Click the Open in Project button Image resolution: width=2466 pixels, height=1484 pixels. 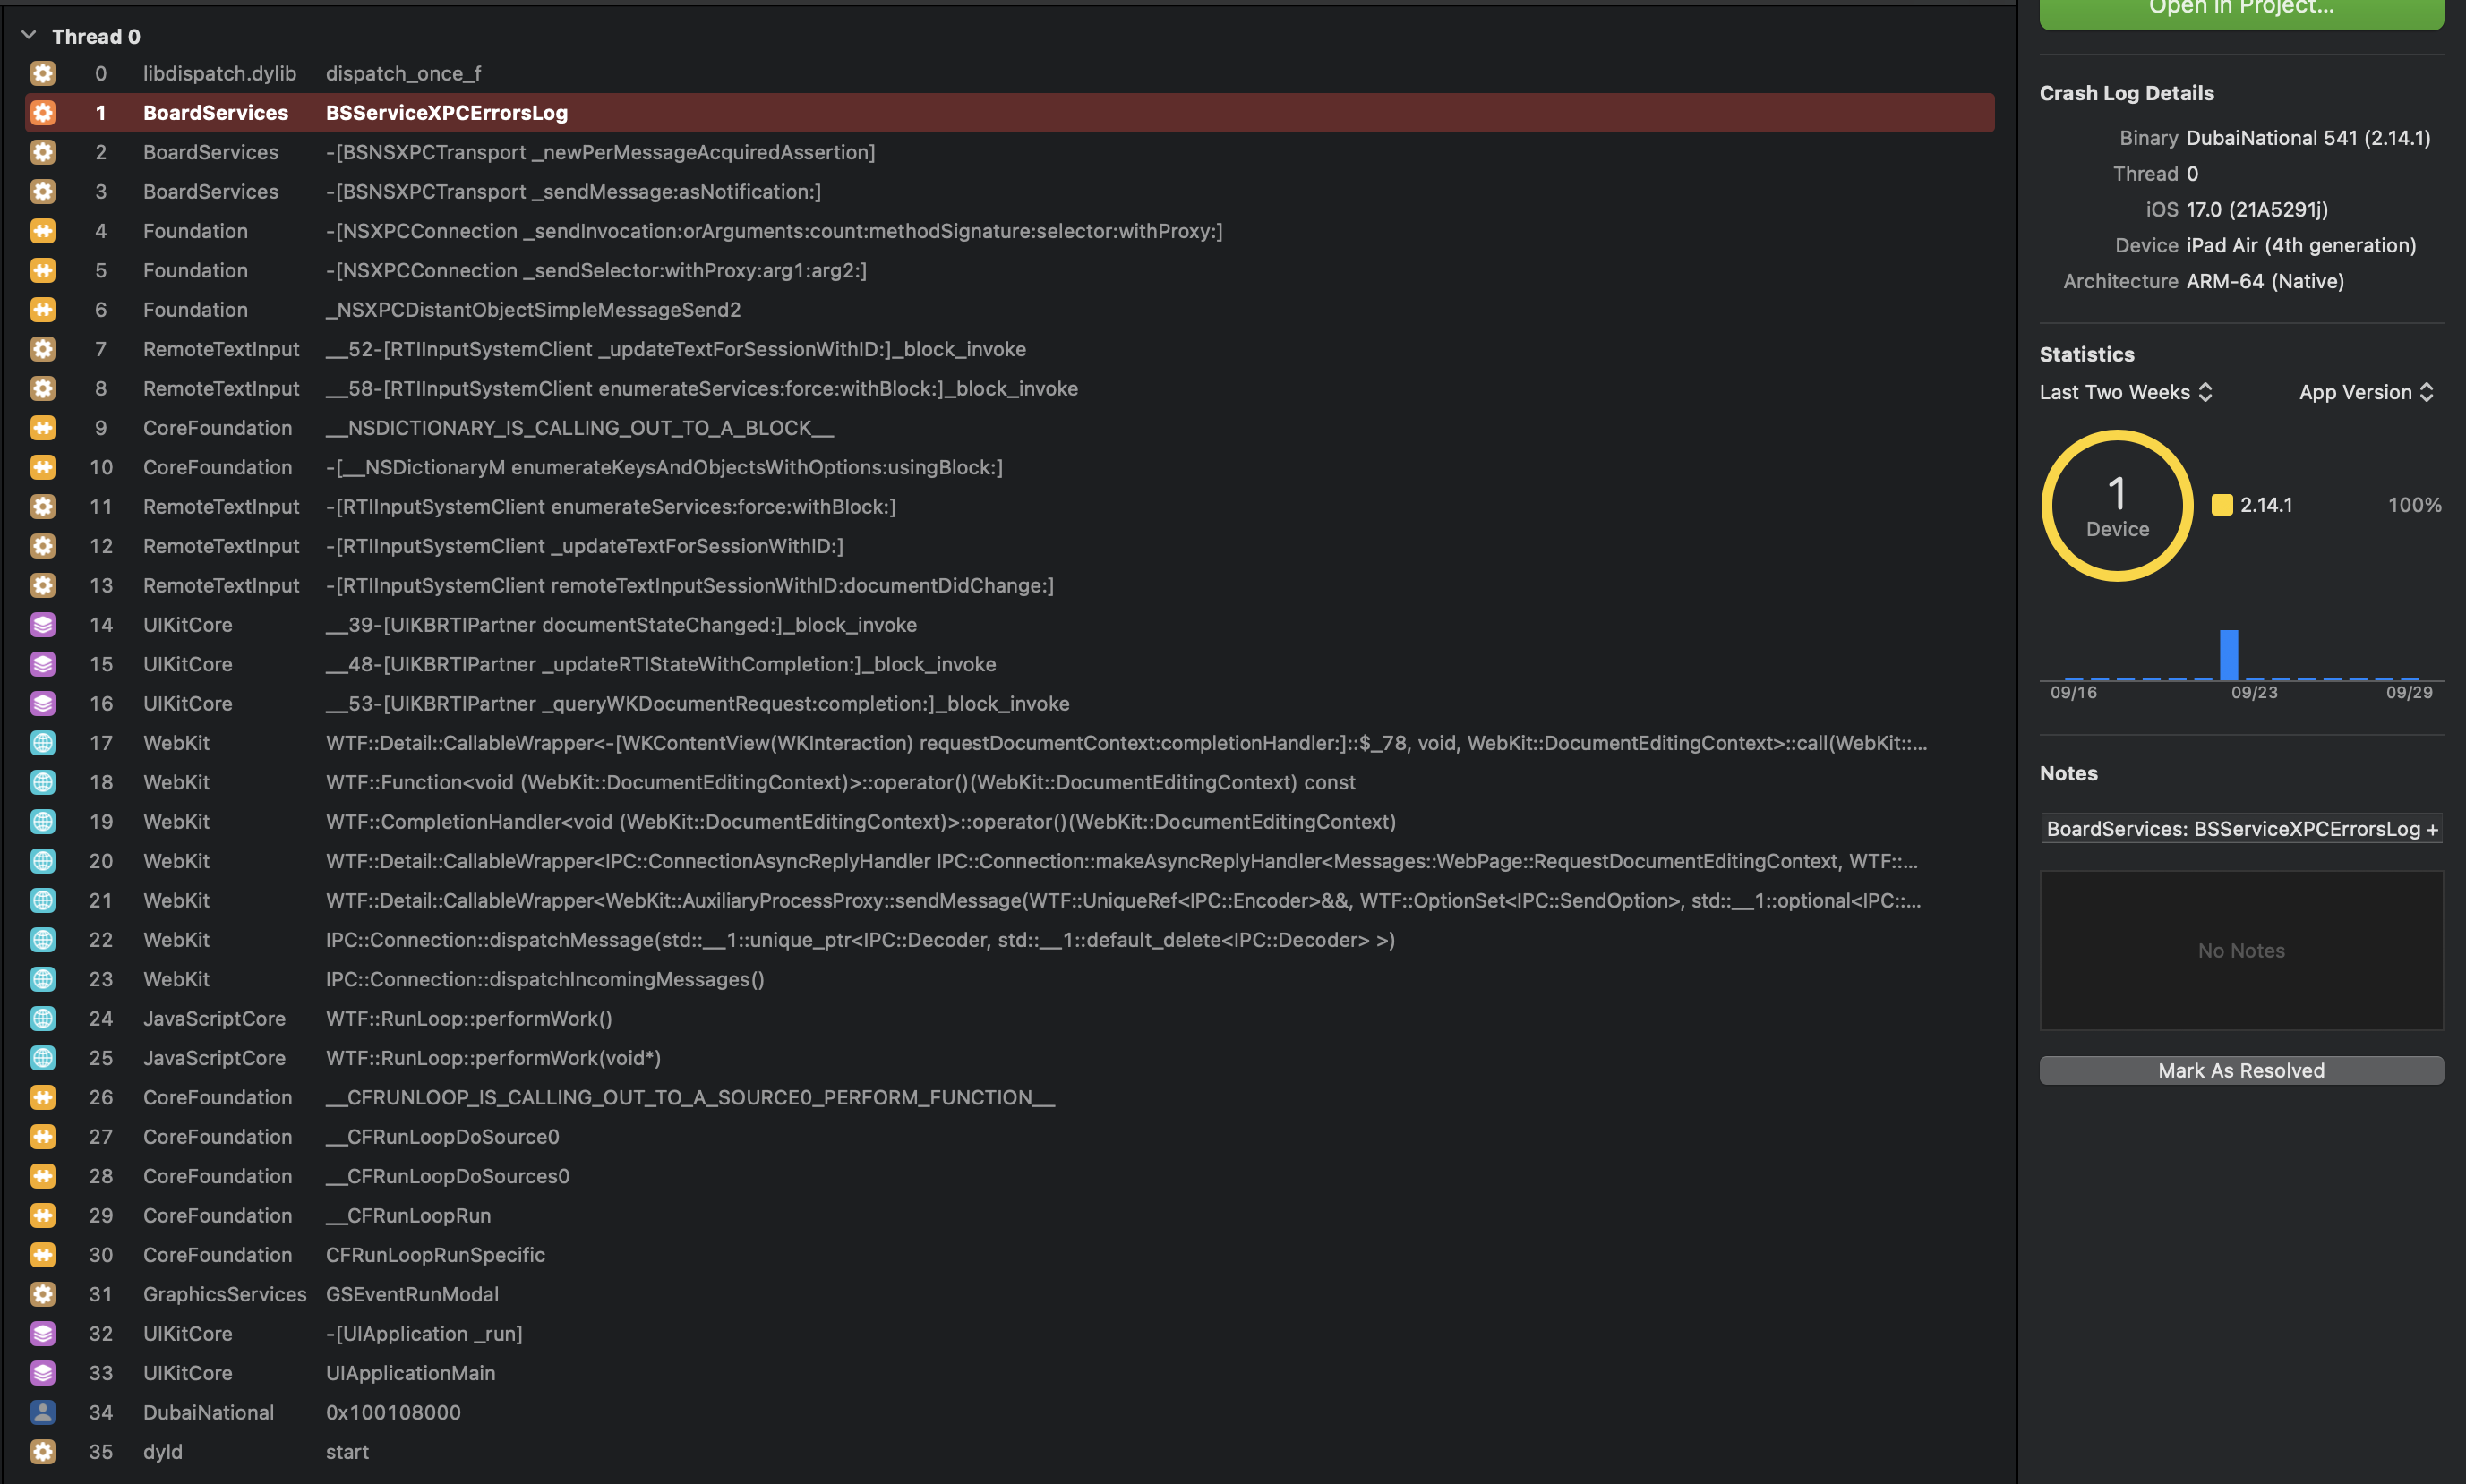[2241, 12]
